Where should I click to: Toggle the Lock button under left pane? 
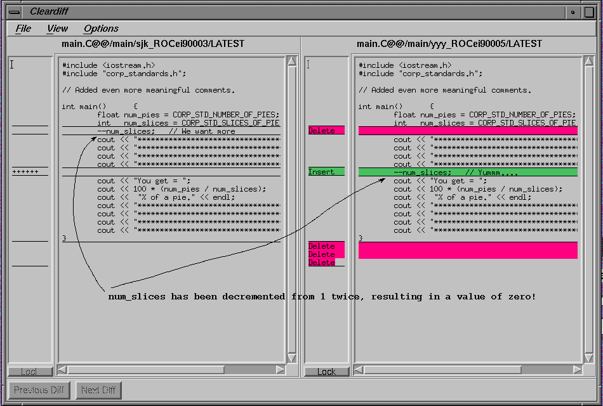tap(30, 372)
